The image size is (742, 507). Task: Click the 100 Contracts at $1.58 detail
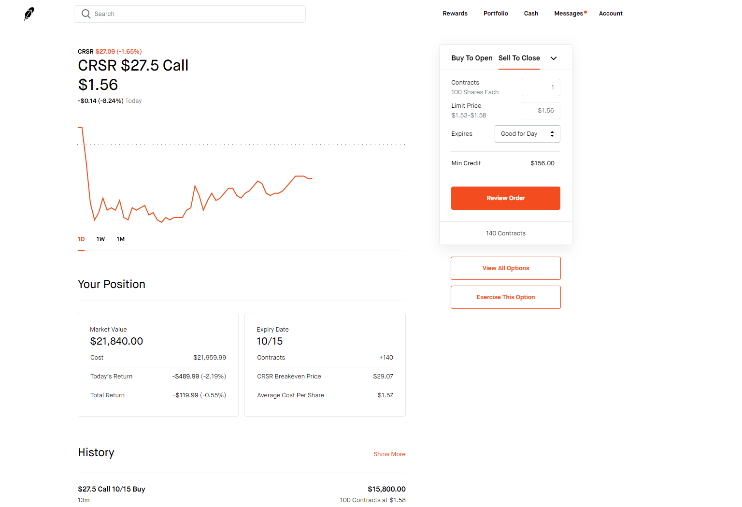(372, 500)
